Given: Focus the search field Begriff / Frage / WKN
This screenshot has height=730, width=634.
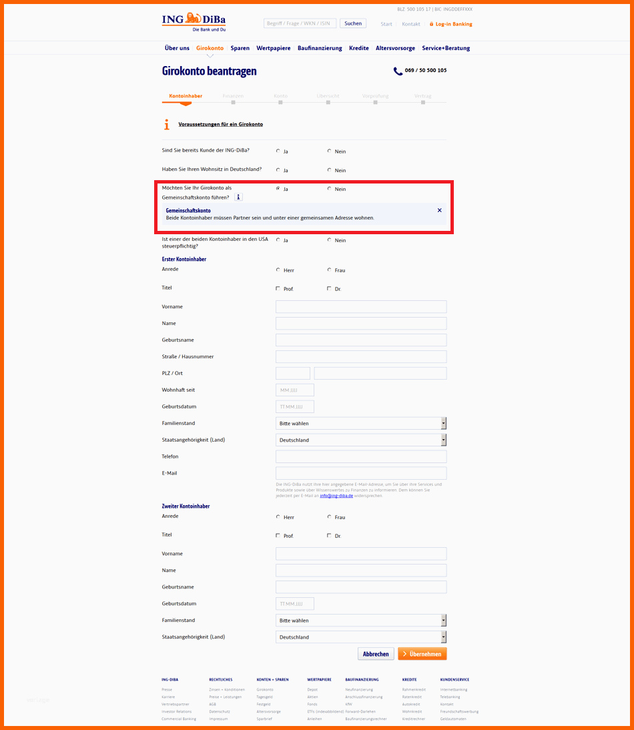Looking at the screenshot, I should pos(300,23).
